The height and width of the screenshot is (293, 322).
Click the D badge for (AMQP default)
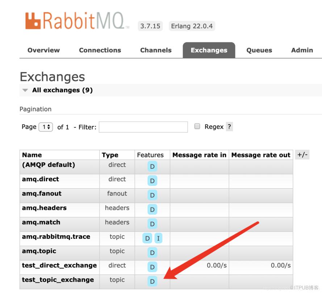(x=152, y=166)
